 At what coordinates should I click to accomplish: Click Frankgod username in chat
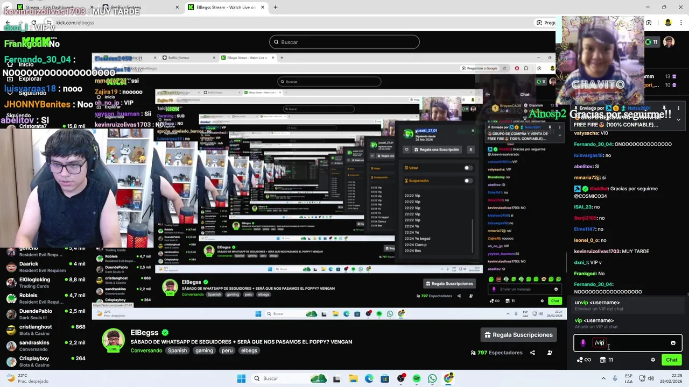point(585,274)
